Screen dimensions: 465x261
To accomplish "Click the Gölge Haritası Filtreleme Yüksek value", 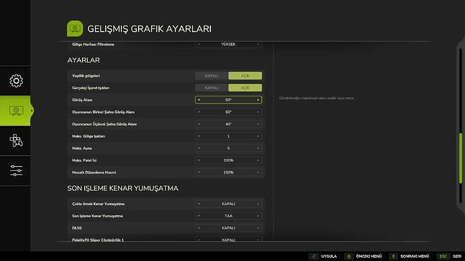I will tap(228, 44).
